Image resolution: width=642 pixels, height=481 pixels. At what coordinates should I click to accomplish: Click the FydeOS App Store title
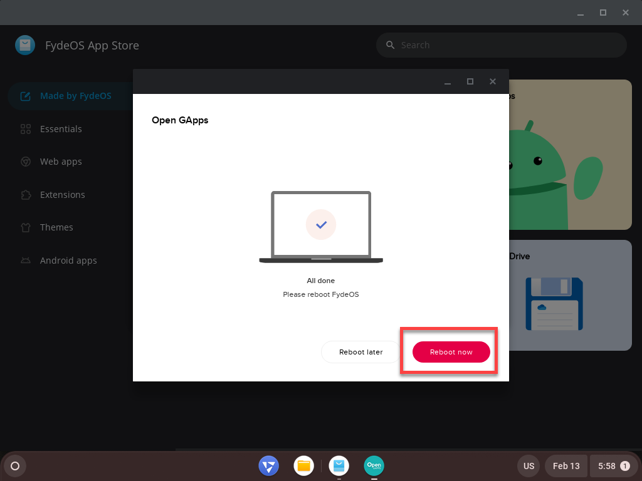pos(92,45)
